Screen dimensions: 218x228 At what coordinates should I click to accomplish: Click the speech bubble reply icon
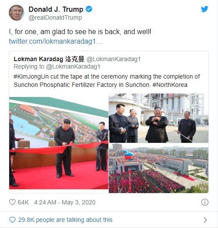tap(12, 220)
